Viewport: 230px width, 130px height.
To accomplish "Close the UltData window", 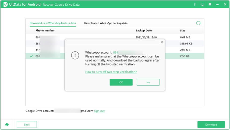I will pos(225,4).
